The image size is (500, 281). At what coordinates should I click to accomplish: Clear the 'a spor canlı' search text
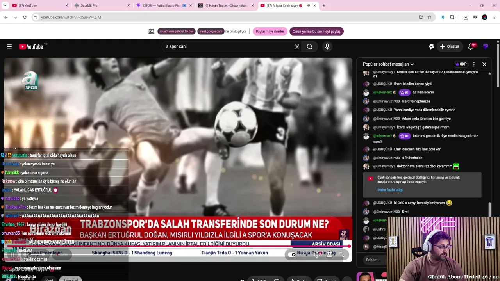[x=297, y=46]
